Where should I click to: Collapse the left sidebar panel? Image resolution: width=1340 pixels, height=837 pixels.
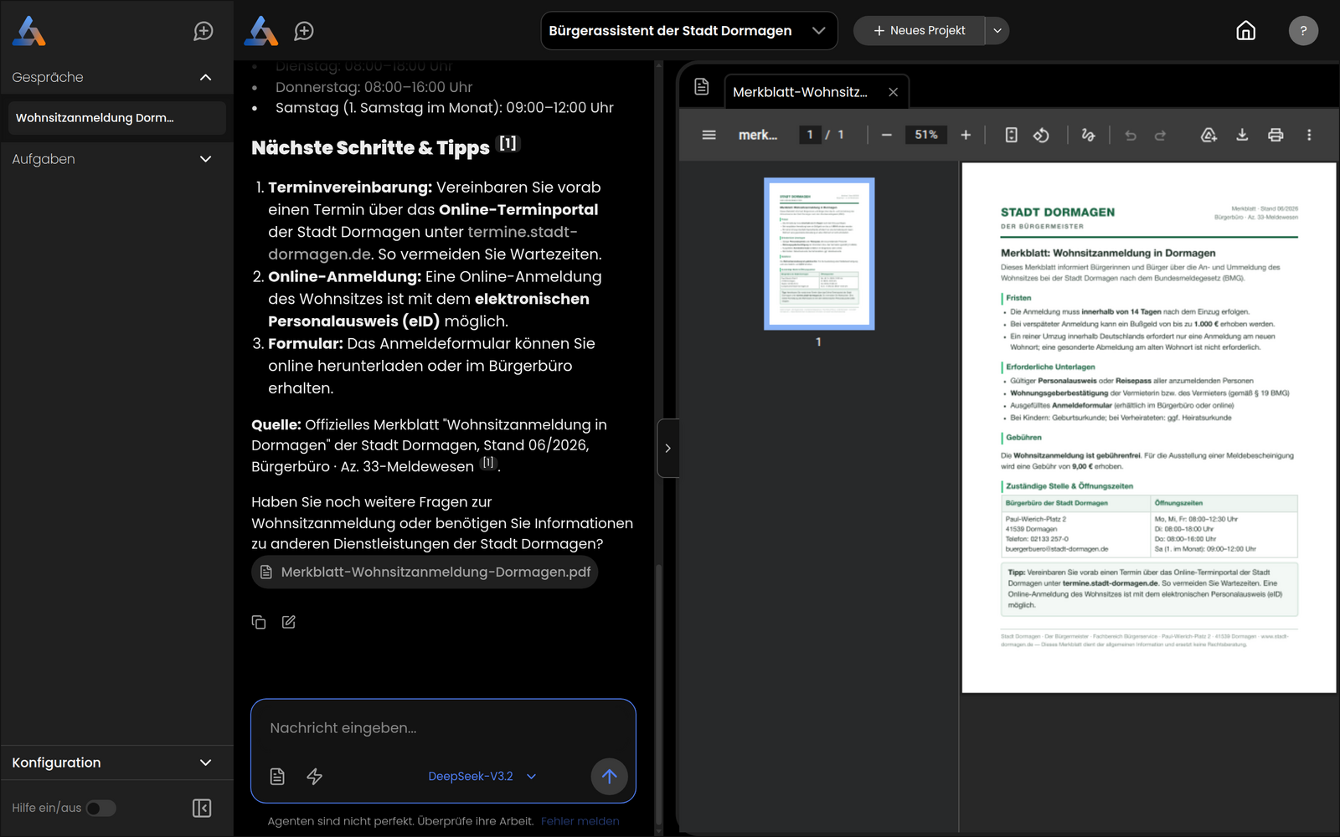point(202,808)
